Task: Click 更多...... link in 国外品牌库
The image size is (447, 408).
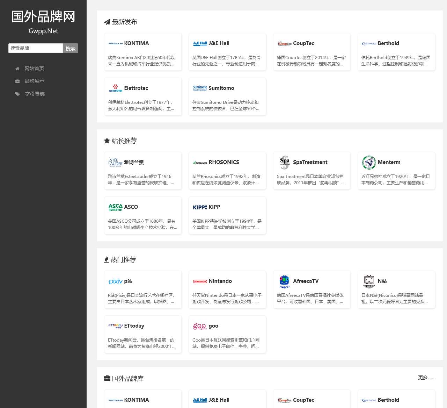Action: tap(427, 378)
